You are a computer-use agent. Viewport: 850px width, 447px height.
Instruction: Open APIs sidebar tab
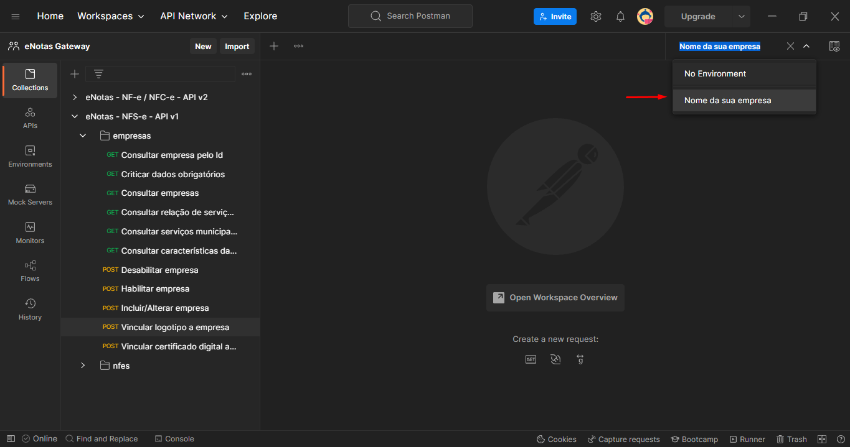point(30,118)
